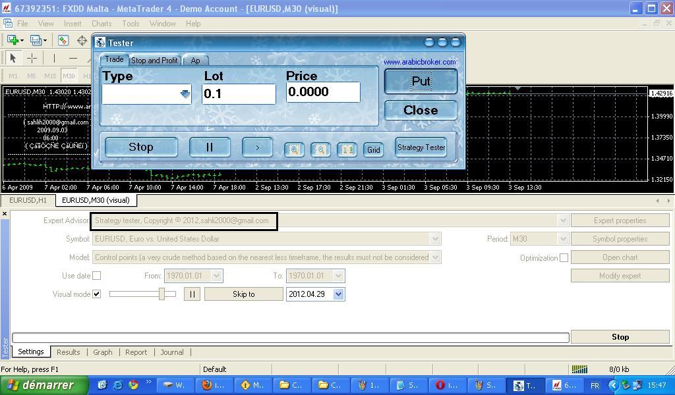Expand the quick launch chevron
The image size is (675, 395).
149,382
